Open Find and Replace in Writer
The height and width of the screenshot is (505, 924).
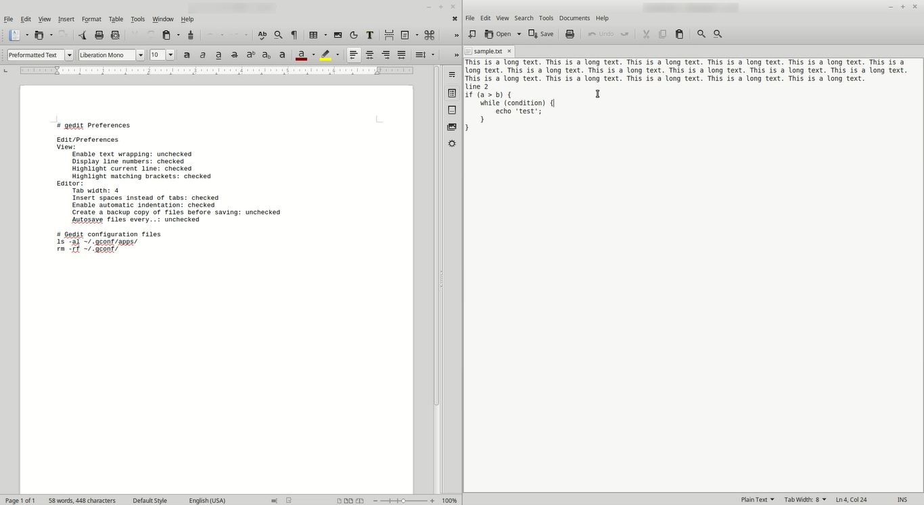(x=278, y=35)
